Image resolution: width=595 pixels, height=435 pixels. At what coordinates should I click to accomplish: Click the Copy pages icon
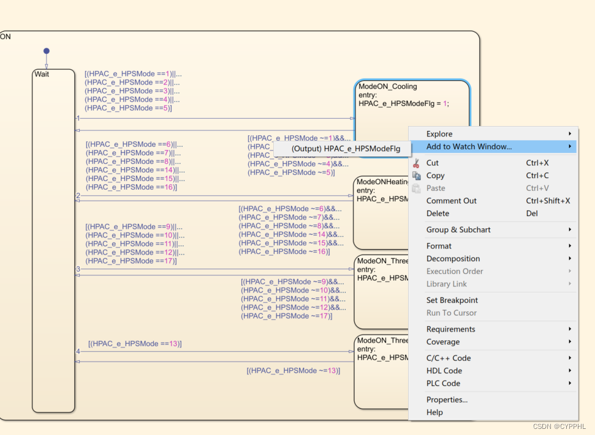[x=417, y=176]
